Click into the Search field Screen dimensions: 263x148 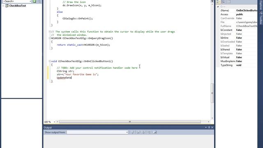pyautogui.click(x=16, y=1)
